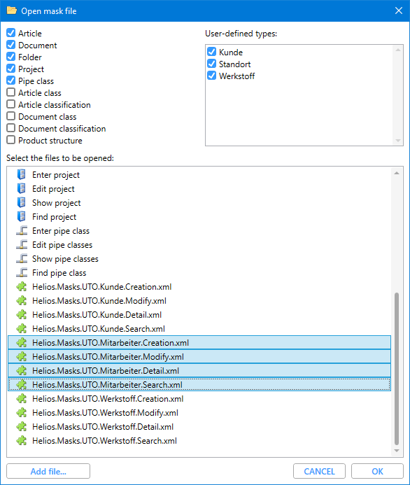Screen dimensions: 410x485
Task: Select the Edit pipe classes entry
Action: [x=199, y=245]
